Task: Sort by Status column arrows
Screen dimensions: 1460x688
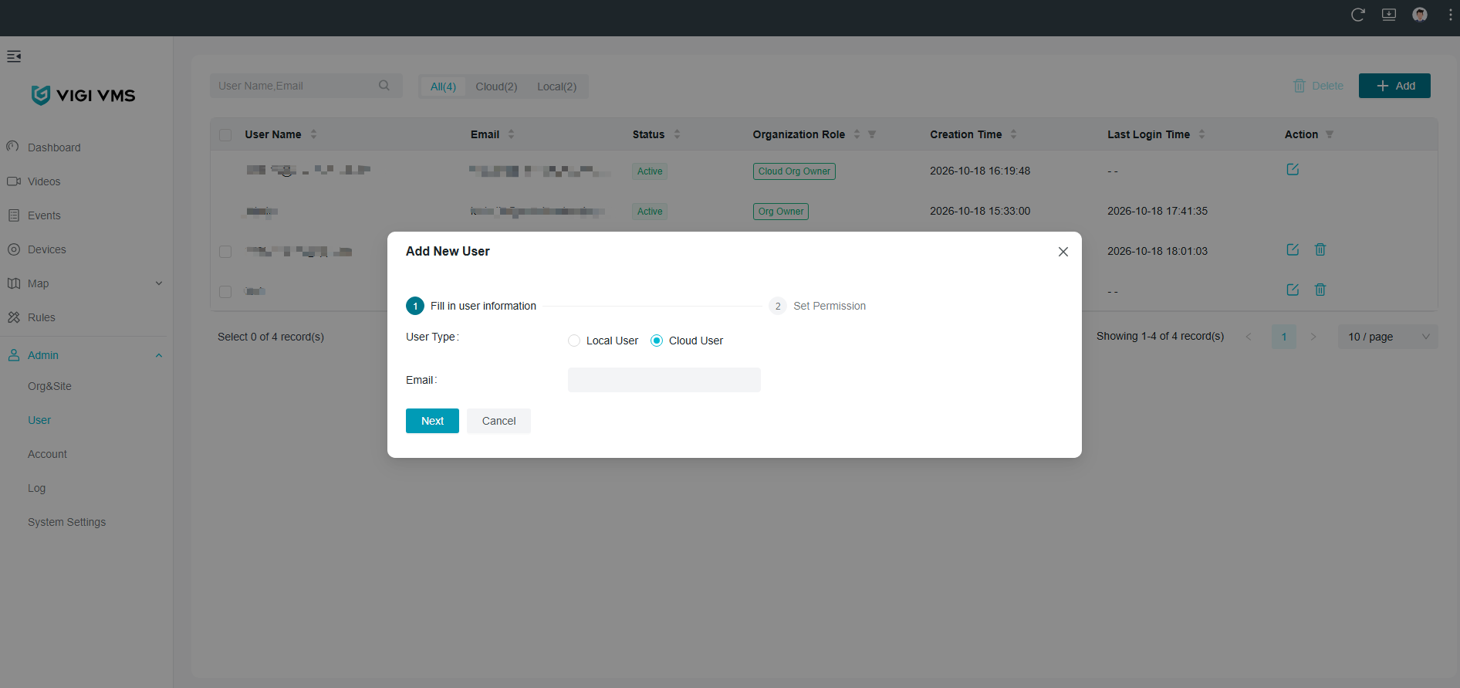Action: (x=677, y=134)
